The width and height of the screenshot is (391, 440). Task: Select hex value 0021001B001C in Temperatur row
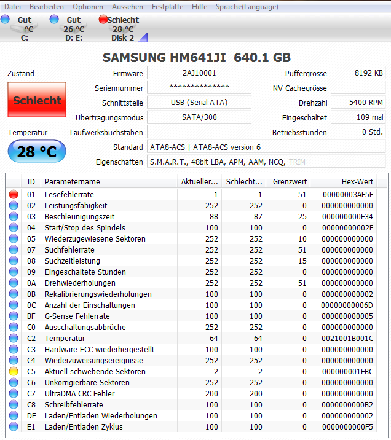click(x=347, y=339)
